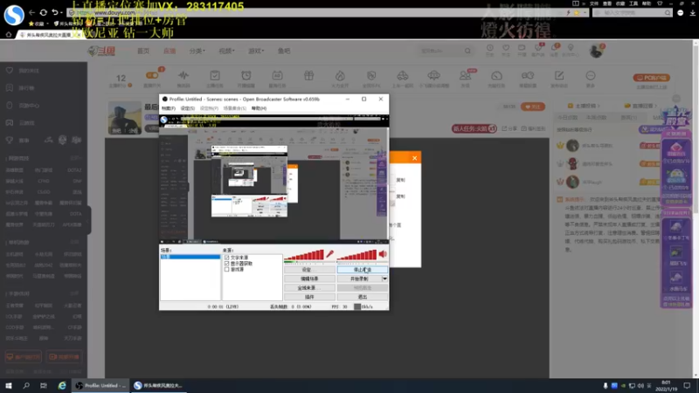The height and width of the screenshot is (393, 699).
Task: Open OBS 全域来源 global sources button
Action: [309, 288]
